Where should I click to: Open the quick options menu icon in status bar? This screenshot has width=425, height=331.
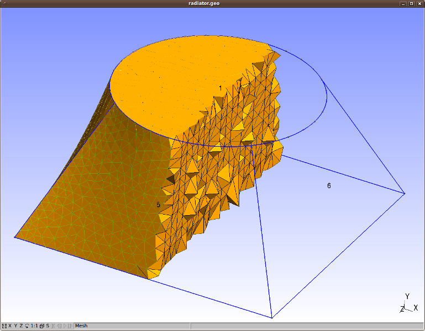coord(4,326)
